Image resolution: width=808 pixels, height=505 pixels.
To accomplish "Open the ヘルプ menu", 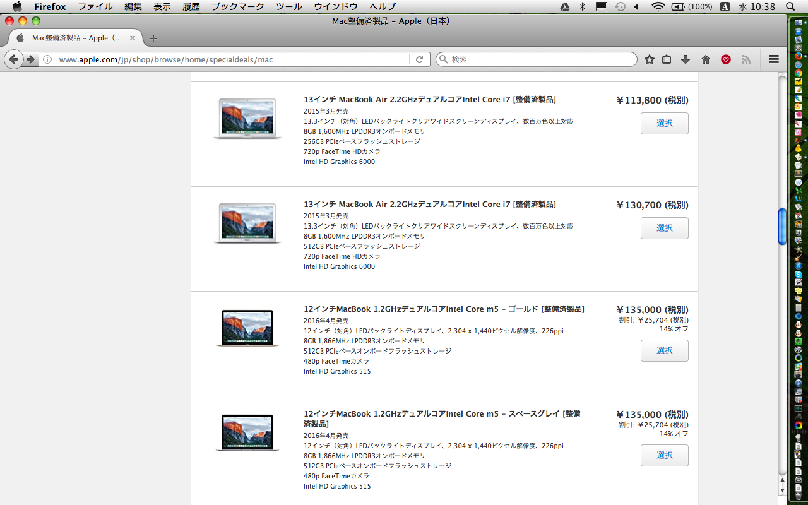I will tap(383, 6).
